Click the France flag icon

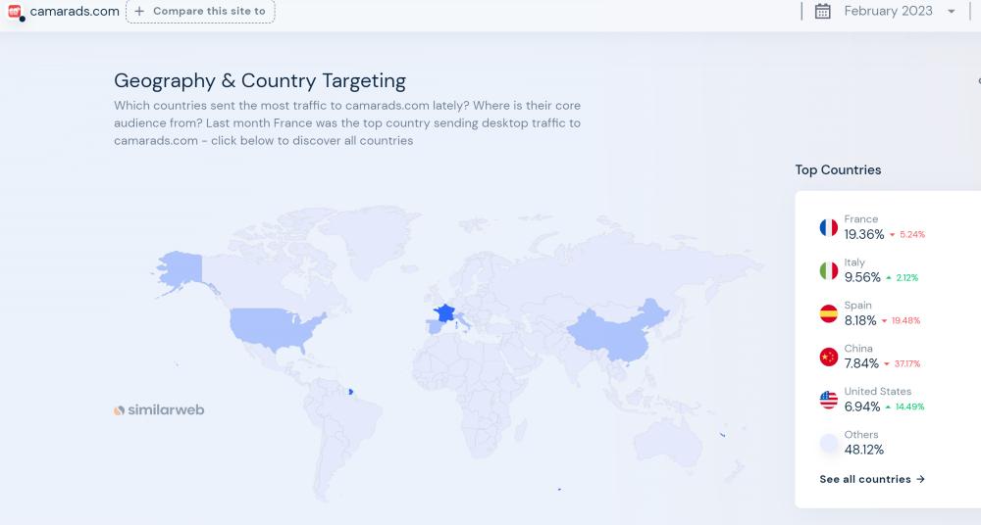[829, 227]
